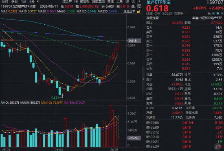Click the (45日) period range label
224x151 pixels.
[x=128, y=11]
